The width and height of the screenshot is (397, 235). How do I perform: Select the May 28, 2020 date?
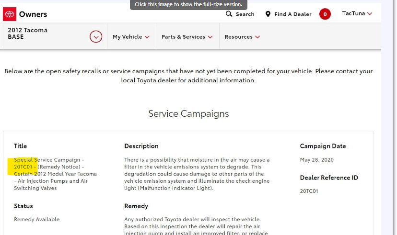[317, 160]
